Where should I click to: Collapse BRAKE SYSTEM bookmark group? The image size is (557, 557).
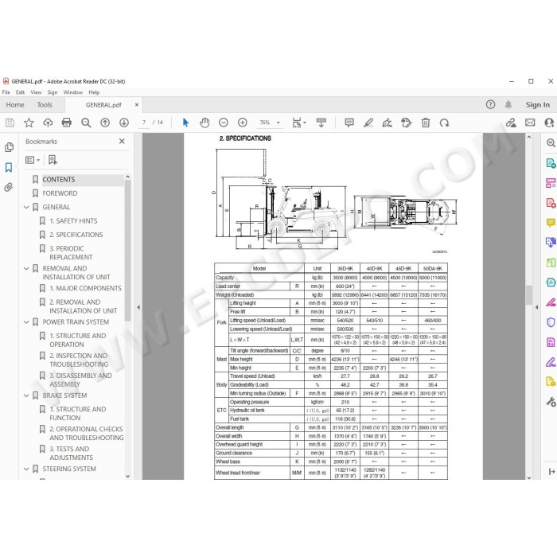tap(26, 395)
